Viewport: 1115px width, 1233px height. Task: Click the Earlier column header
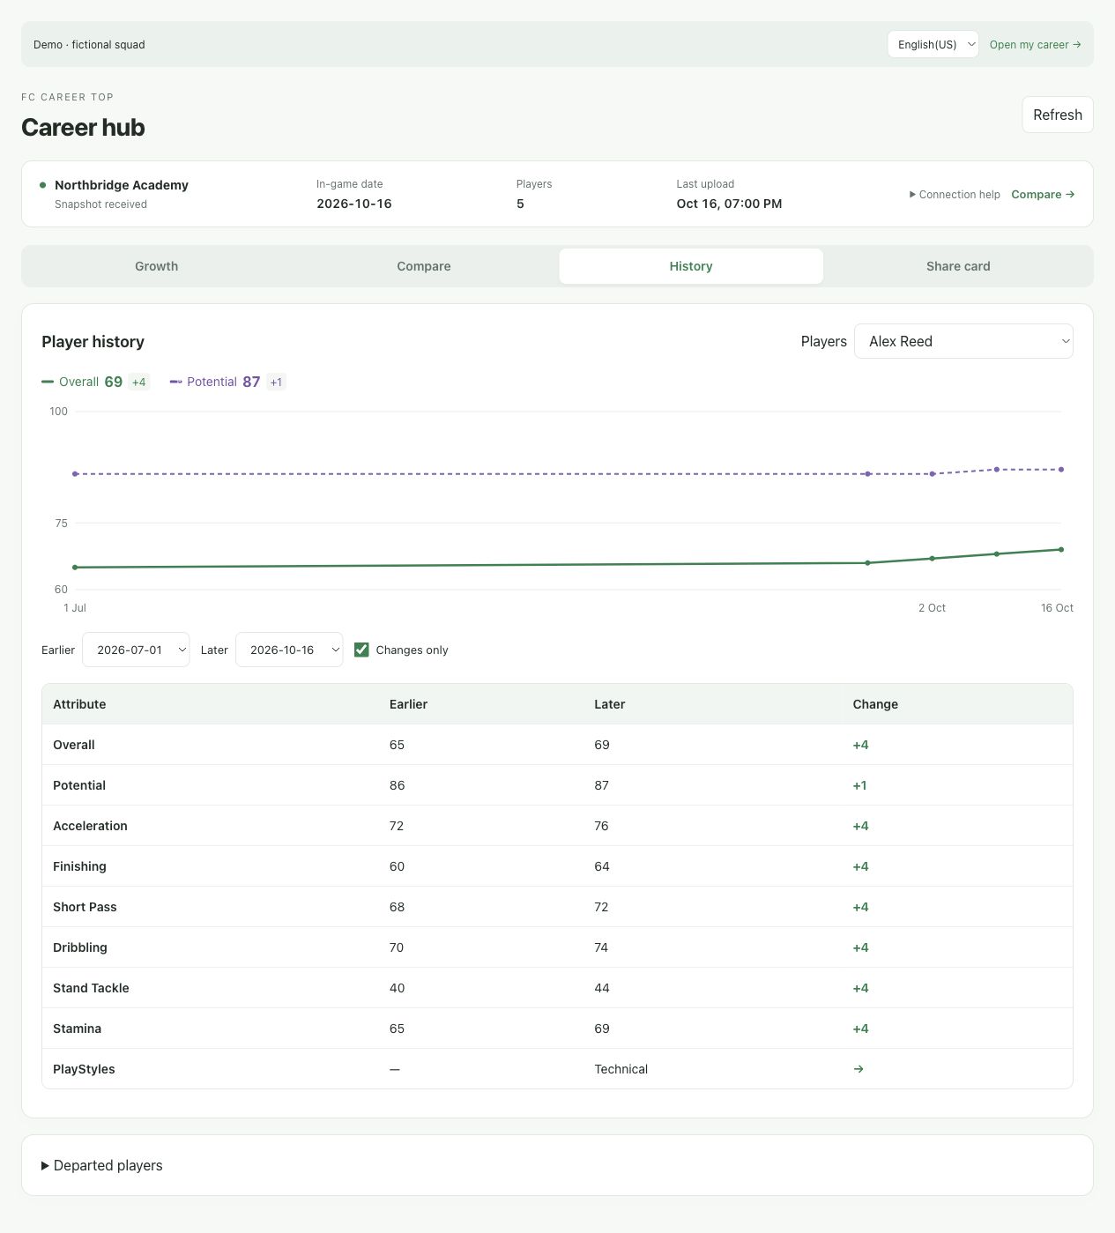408,704
